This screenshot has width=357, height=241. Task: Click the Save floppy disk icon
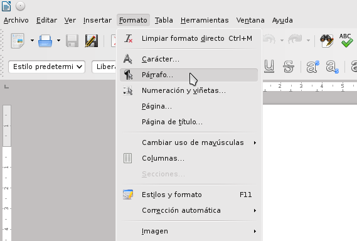[x=72, y=41]
